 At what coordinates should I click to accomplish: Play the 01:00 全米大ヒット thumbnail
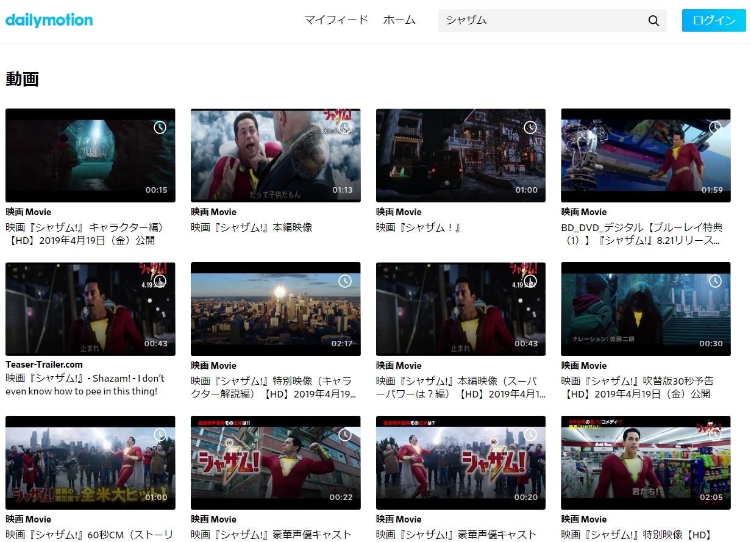(x=90, y=463)
